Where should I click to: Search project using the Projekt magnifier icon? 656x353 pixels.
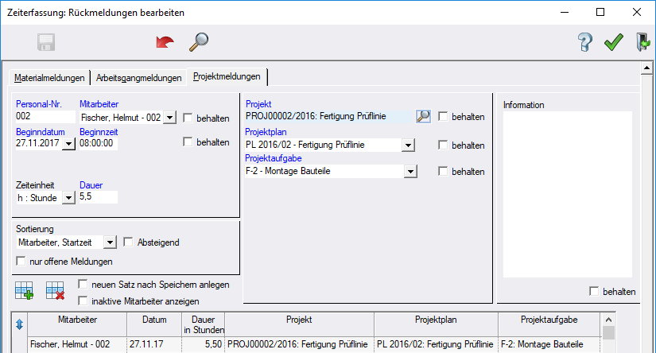click(x=424, y=117)
